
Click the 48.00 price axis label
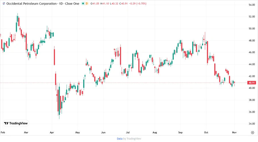[252, 40]
